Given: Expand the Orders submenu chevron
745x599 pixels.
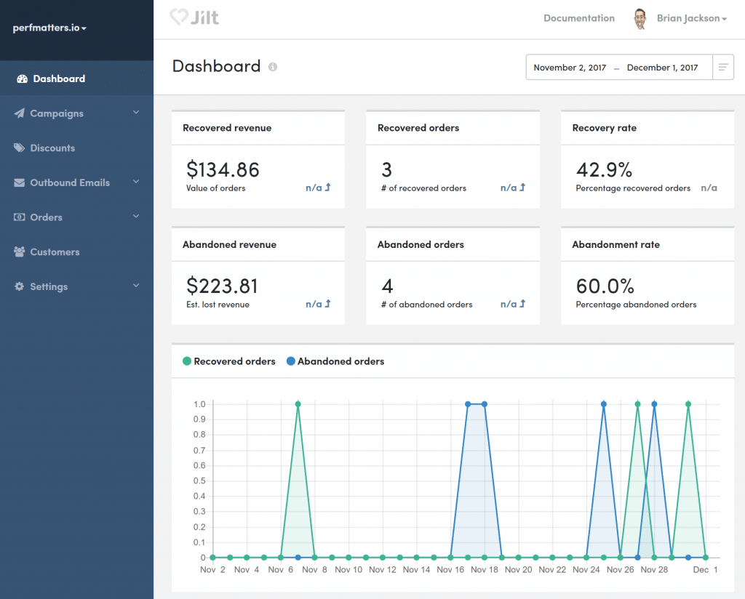Looking at the screenshot, I should click(x=136, y=217).
